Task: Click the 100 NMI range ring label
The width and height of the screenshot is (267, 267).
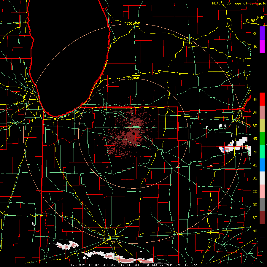Action: [133, 23]
